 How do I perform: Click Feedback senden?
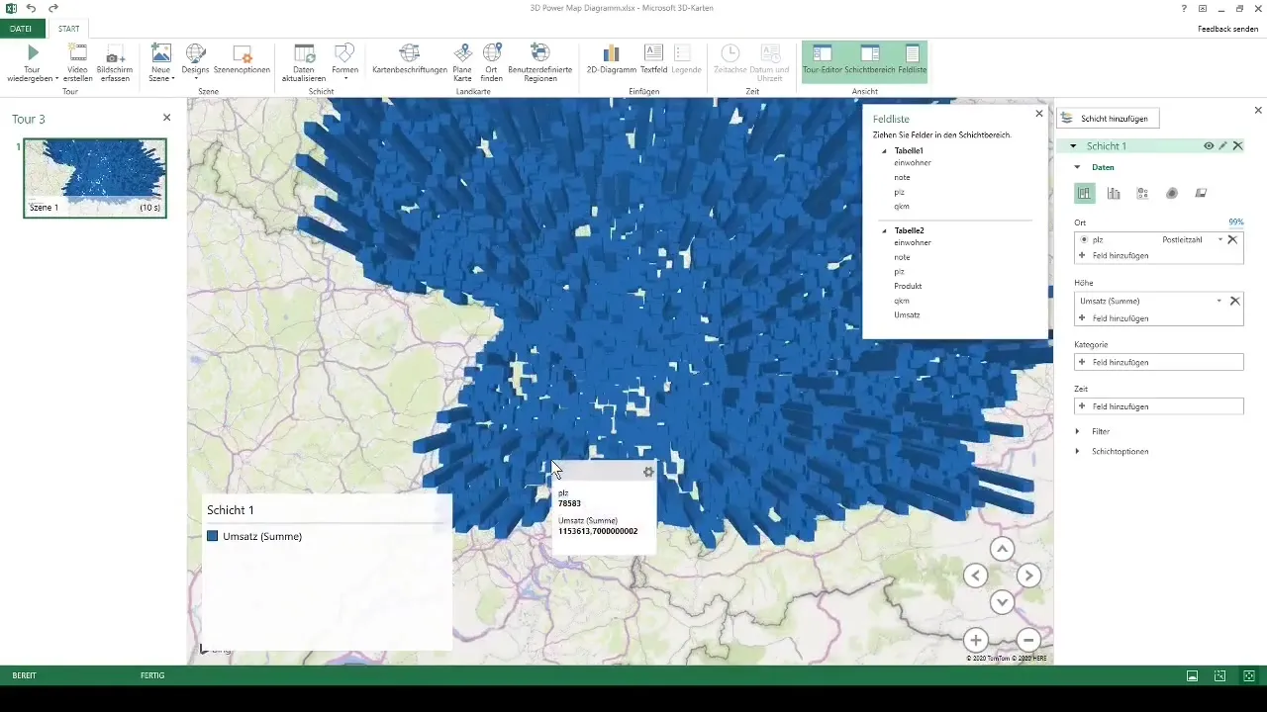click(1227, 29)
